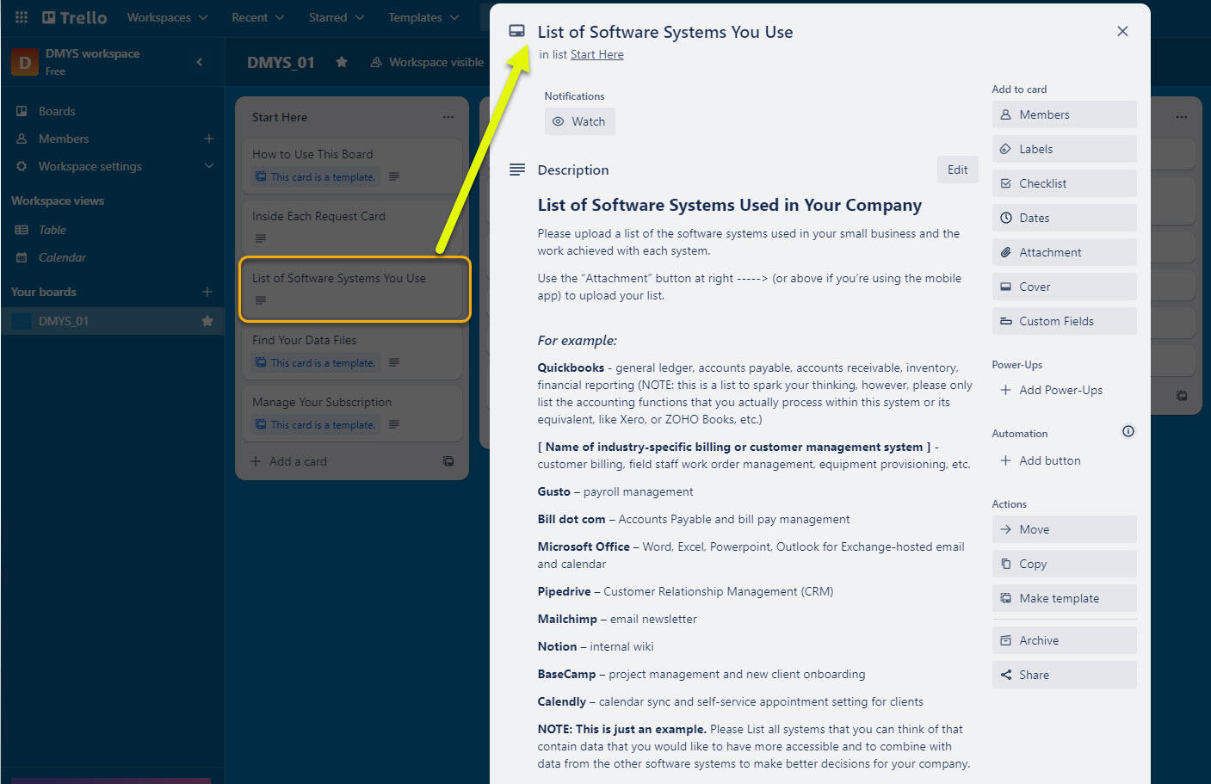Viewport: 1211px width, 784px height.
Task: Click the plus icon next to Your boards
Action: pyautogui.click(x=207, y=292)
